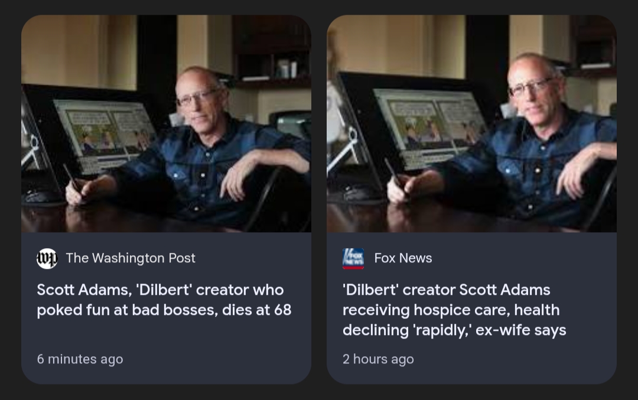Screen dimensions: 638x400
Task: Click the Washington Post logo icon
Action: (x=47, y=258)
